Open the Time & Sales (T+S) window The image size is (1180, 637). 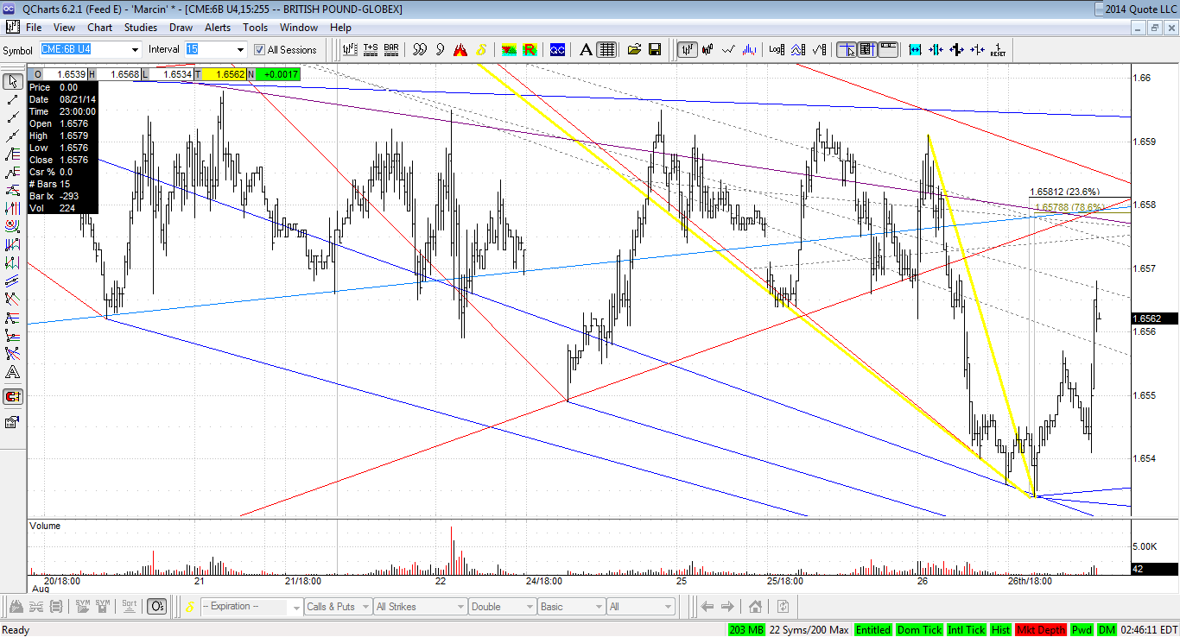[371, 49]
